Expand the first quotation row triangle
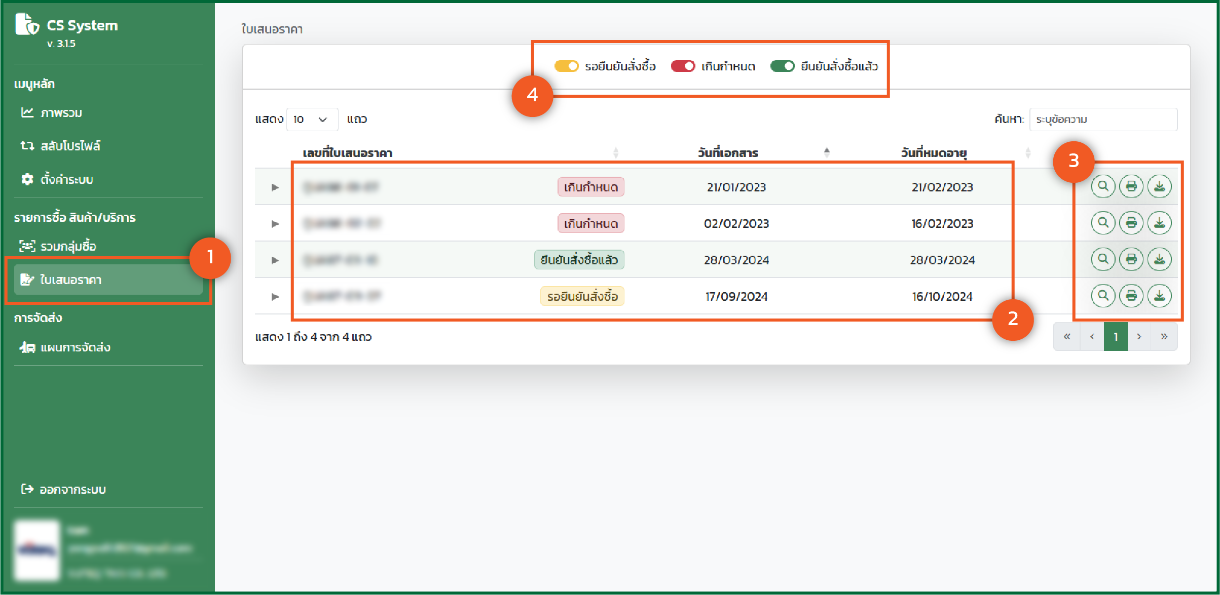 click(275, 187)
